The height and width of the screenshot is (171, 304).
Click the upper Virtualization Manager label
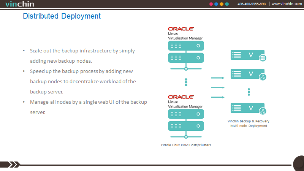pos(185,38)
